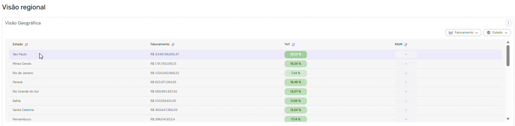Select the Santa Catarina state cell

pyautogui.click(x=23, y=110)
